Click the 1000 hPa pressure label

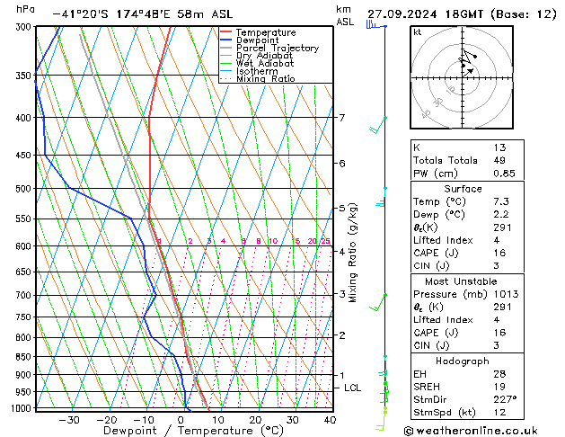(22, 408)
